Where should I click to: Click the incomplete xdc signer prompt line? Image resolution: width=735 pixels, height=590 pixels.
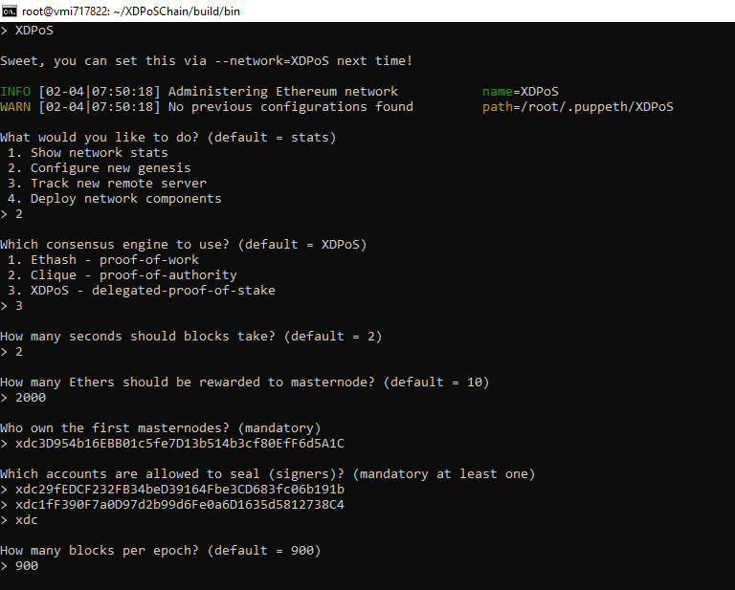tap(27, 520)
